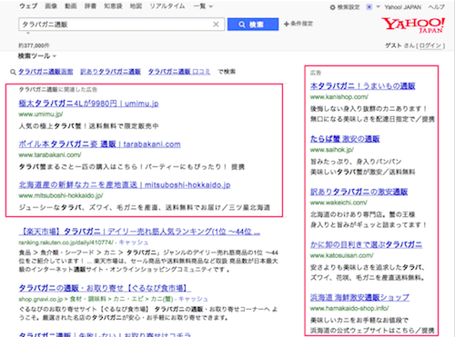The width and height of the screenshot is (455, 337).
Task: Switch to the 地図 tab
Action: click(x=136, y=6)
